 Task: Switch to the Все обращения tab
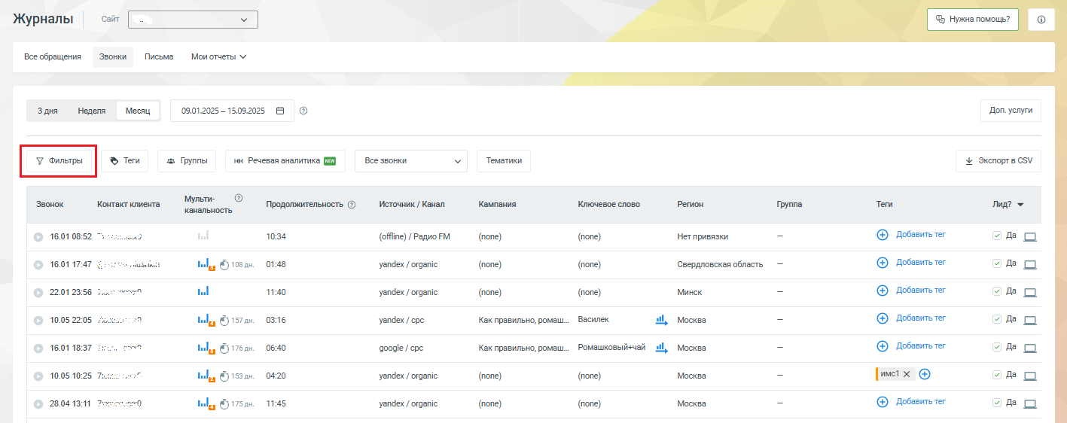[x=53, y=57]
